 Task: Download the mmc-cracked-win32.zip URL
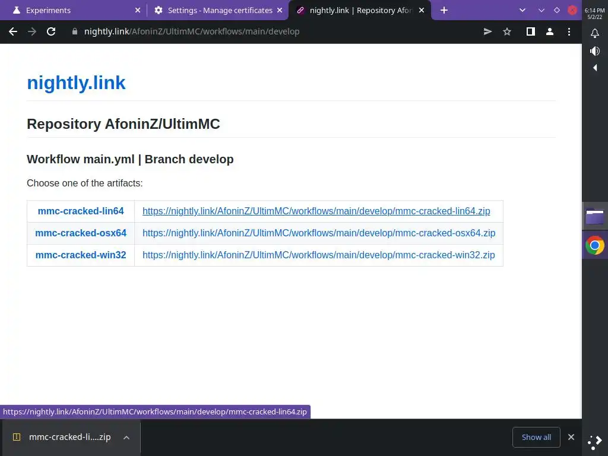coord(318,255)
